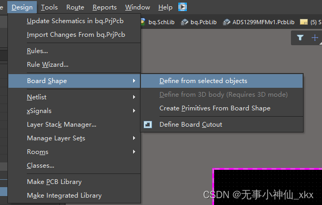Screen dimensions: 322x205
Task: Click the blue plus snap icon
Action: pyautogui.click(x=315, y=38)
